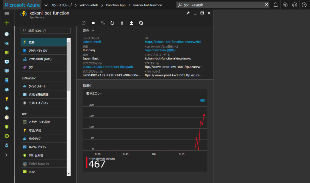Open the yellow key sidebar icon
310x183 pixels.
(7, 99)
